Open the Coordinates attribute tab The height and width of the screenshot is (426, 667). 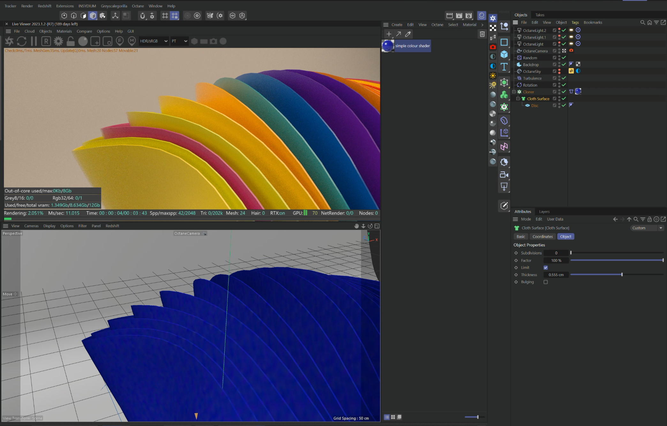[542, 237]
